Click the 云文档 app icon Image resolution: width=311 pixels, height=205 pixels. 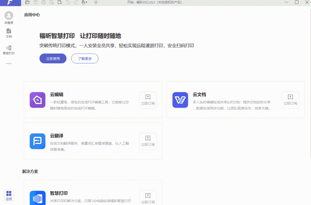click(x=180, y=100)
